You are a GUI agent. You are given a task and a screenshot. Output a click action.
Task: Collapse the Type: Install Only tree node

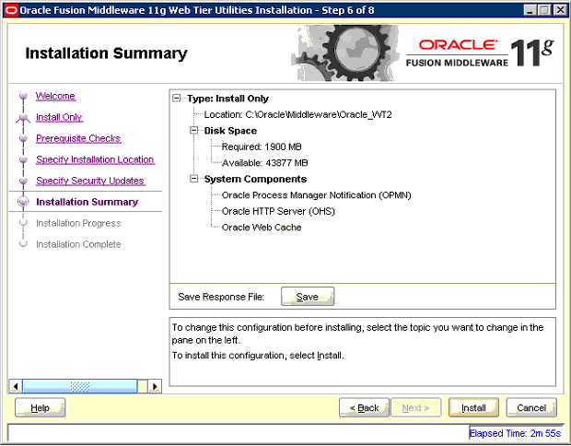coord(177,98)
